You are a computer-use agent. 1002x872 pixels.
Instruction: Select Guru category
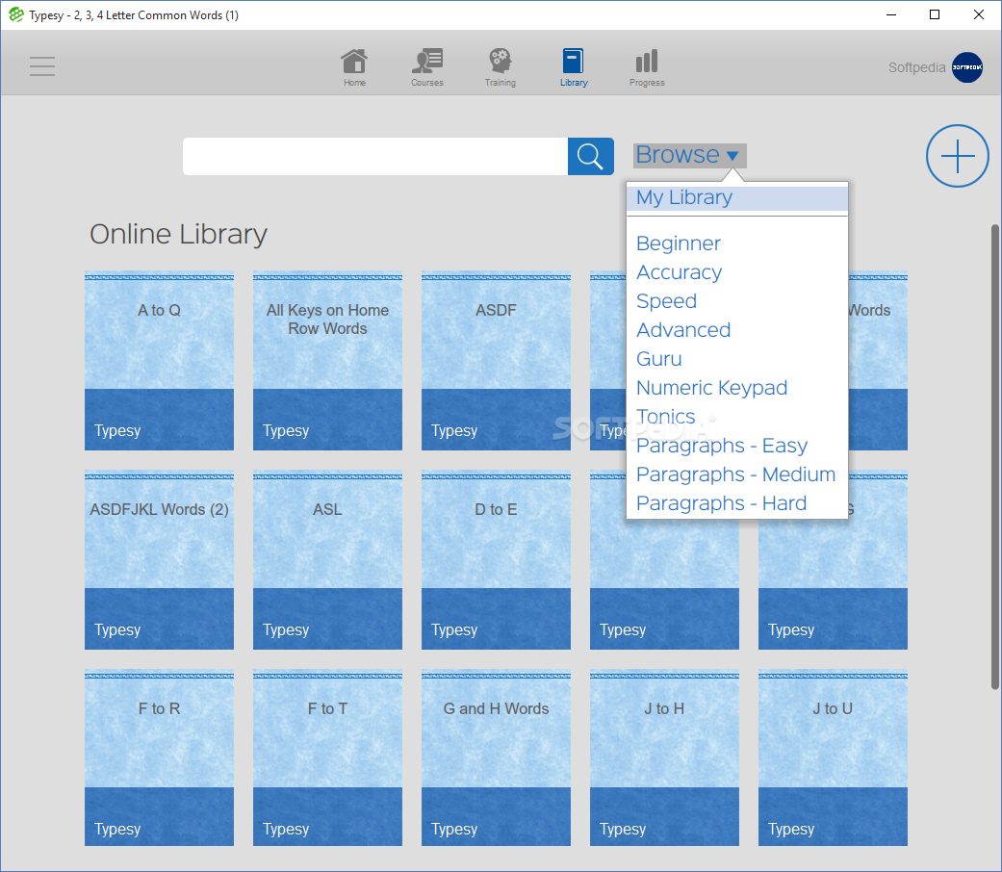tap(658, 358)
